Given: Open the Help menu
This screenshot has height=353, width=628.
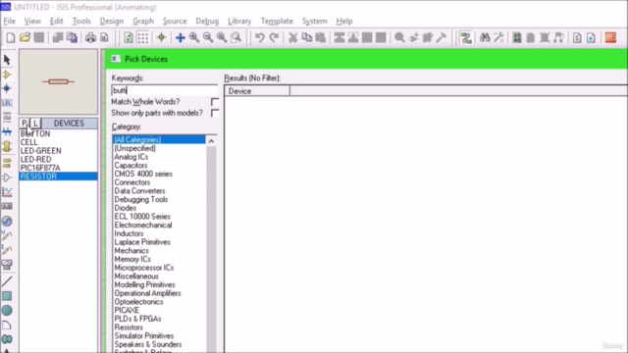Looking at the screenshot, I should [x=344, y=21].
